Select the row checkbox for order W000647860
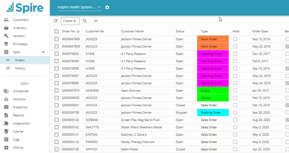The width and height of the screenshot is (289, 153). (57, 39)
